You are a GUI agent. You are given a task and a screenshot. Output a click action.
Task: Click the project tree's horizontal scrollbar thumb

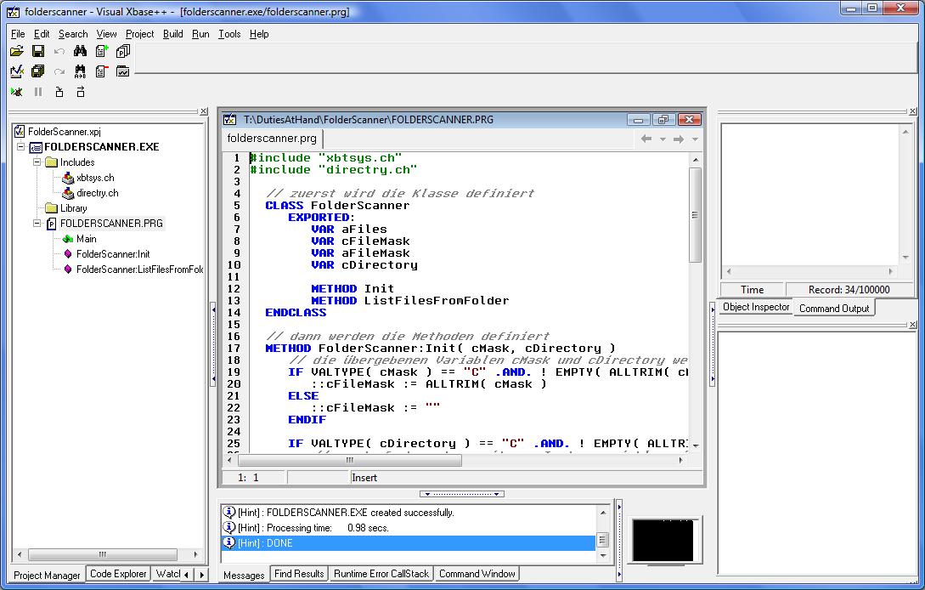point(103,554)
